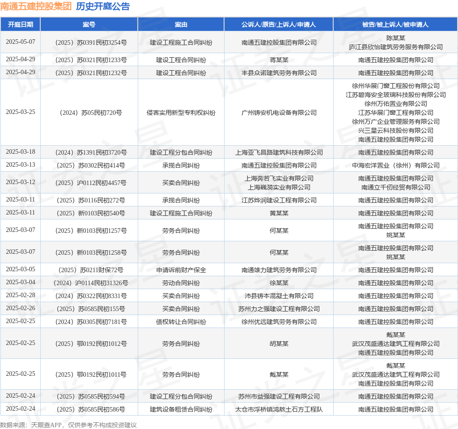Select case number (2025)鄂0192民初1012号

(x=91, y=344)
